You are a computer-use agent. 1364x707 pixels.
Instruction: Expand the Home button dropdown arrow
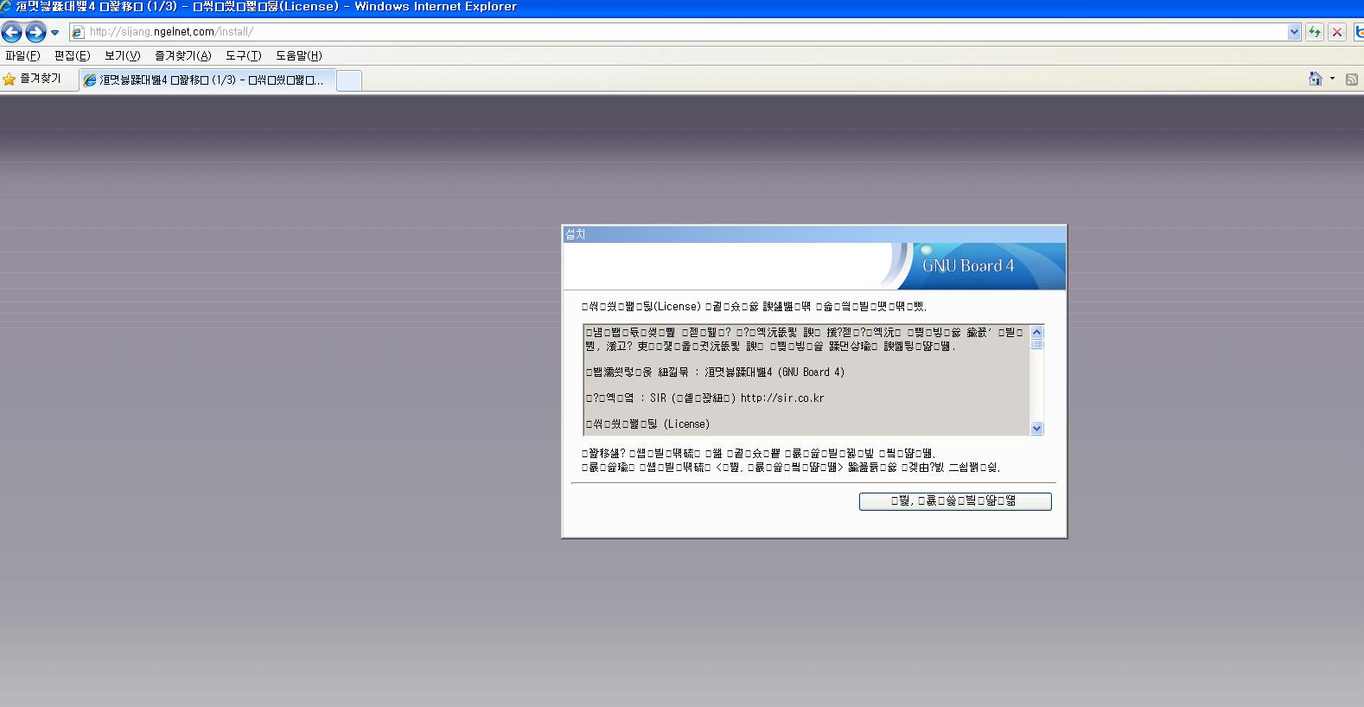(1332, 80)
